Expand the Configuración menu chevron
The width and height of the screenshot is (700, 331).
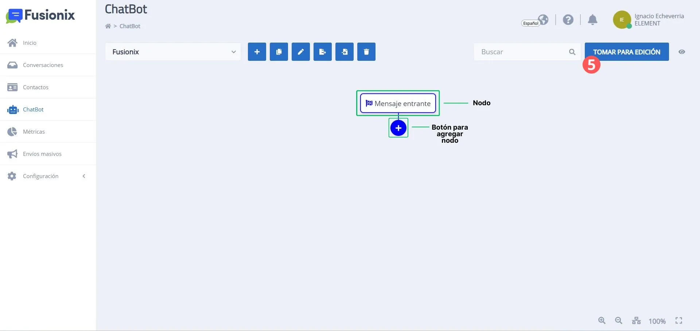[x=84, y=176]
